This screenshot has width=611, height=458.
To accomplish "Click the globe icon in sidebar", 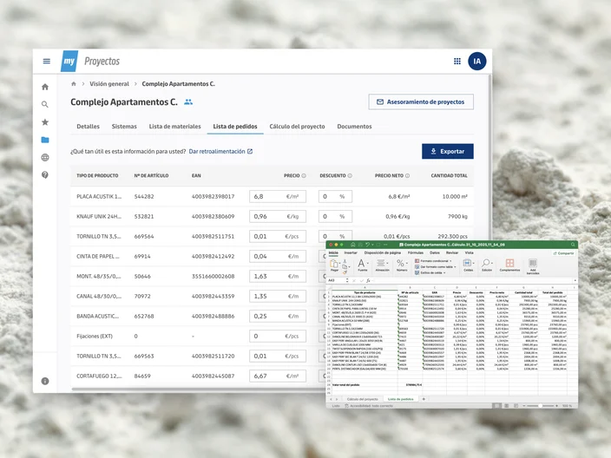I will 45,157.
